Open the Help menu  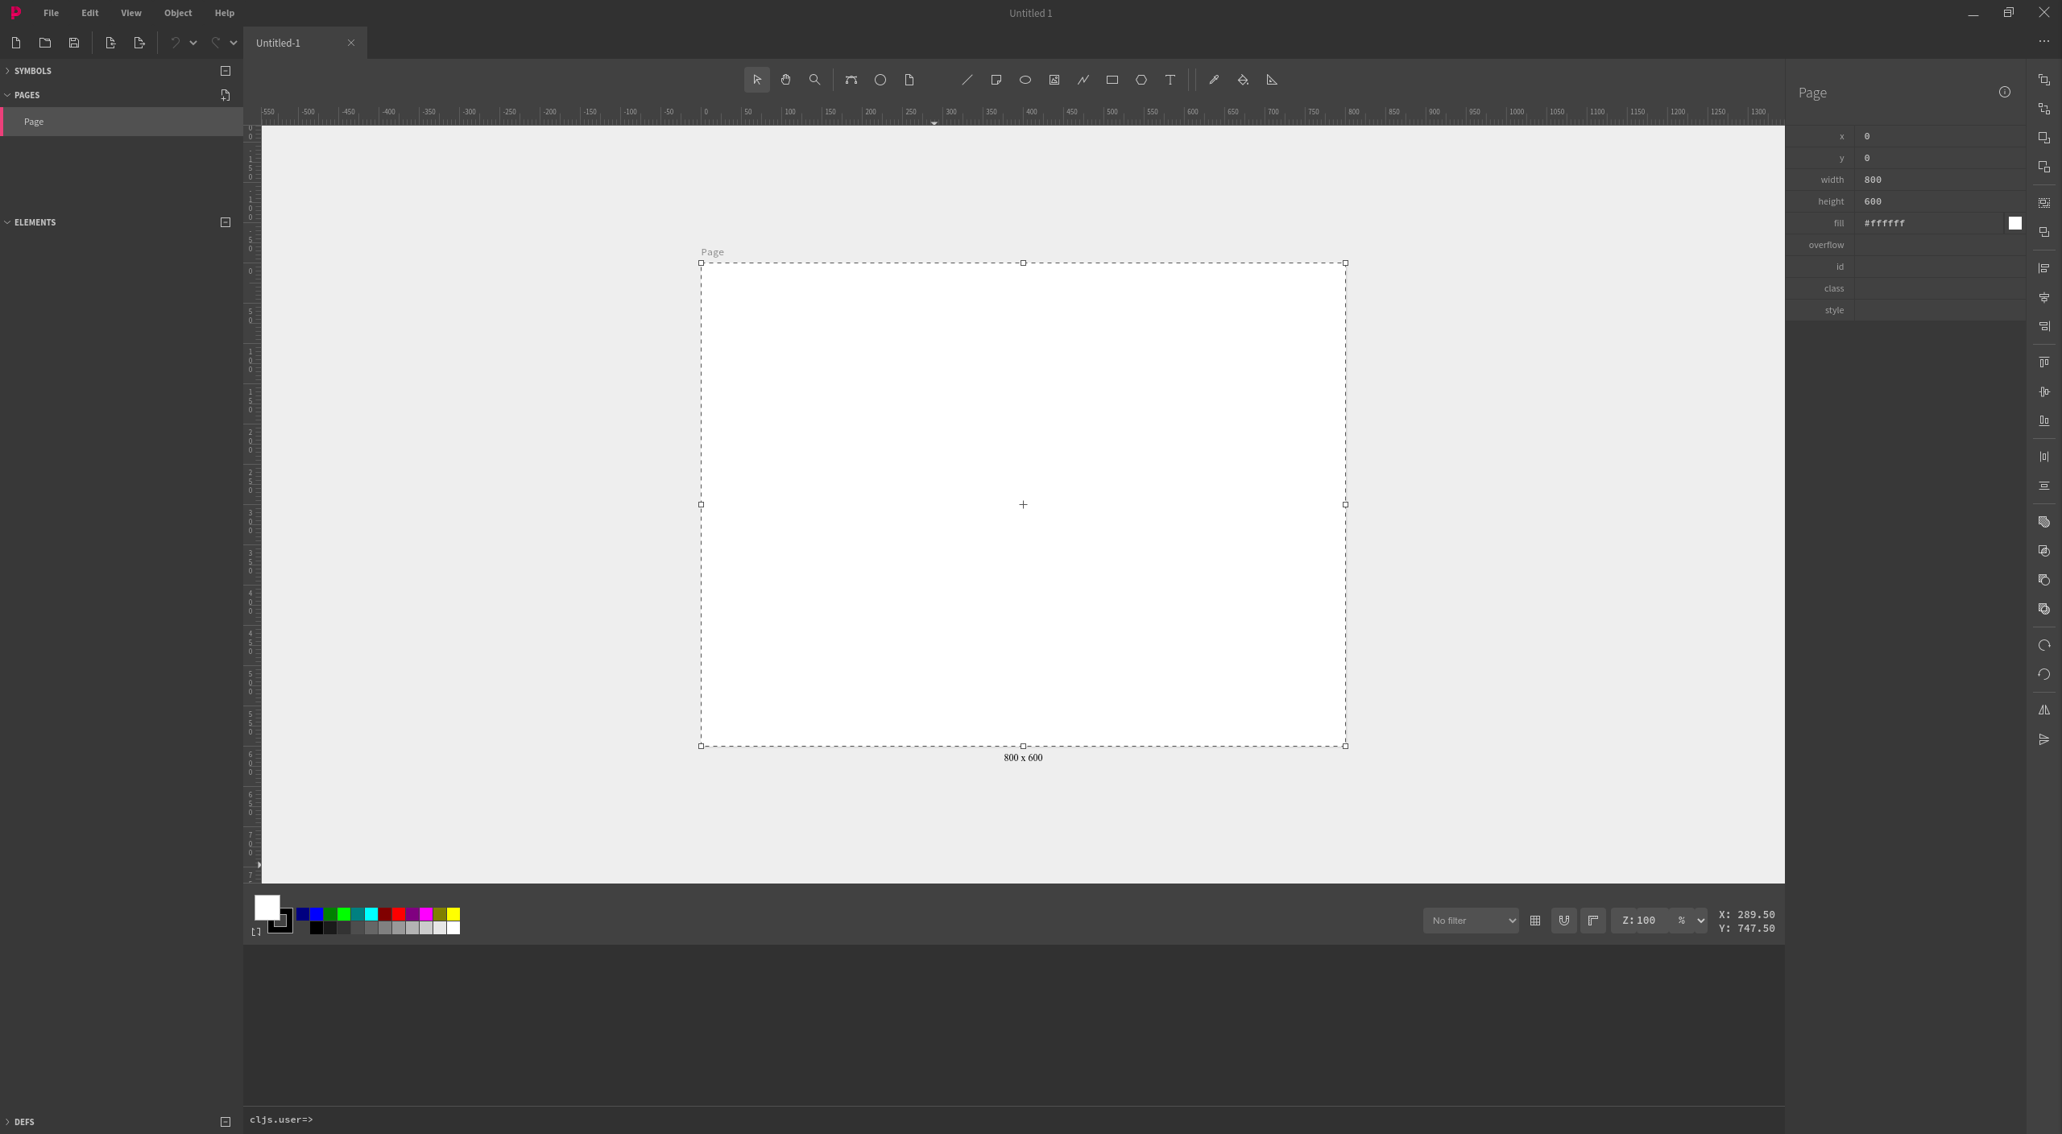[x=225, y=13]
